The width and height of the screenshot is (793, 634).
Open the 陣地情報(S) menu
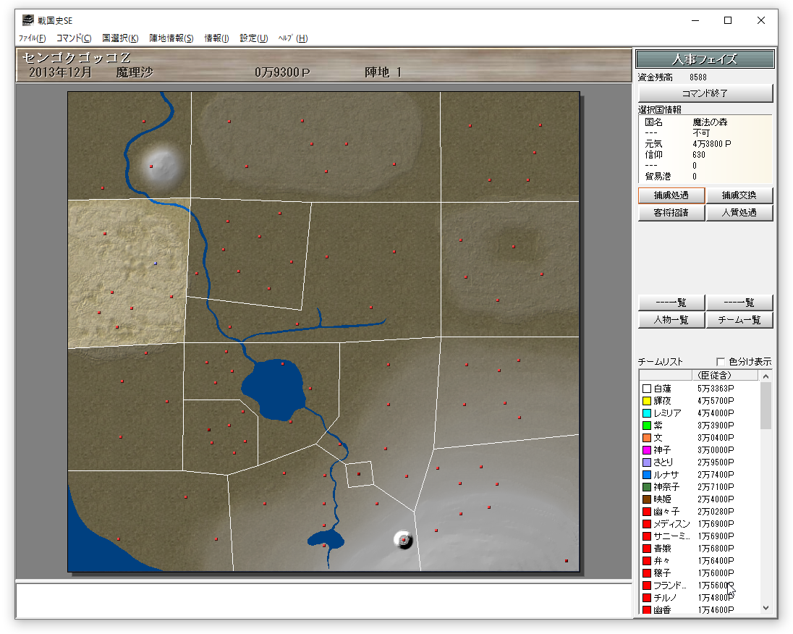click(x=171, y=38)
